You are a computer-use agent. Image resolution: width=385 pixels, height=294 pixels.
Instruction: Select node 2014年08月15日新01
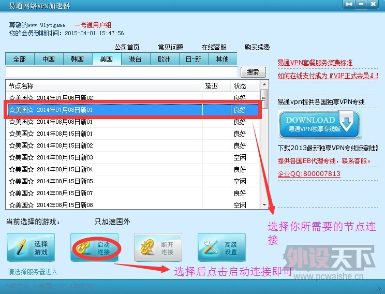132,134
